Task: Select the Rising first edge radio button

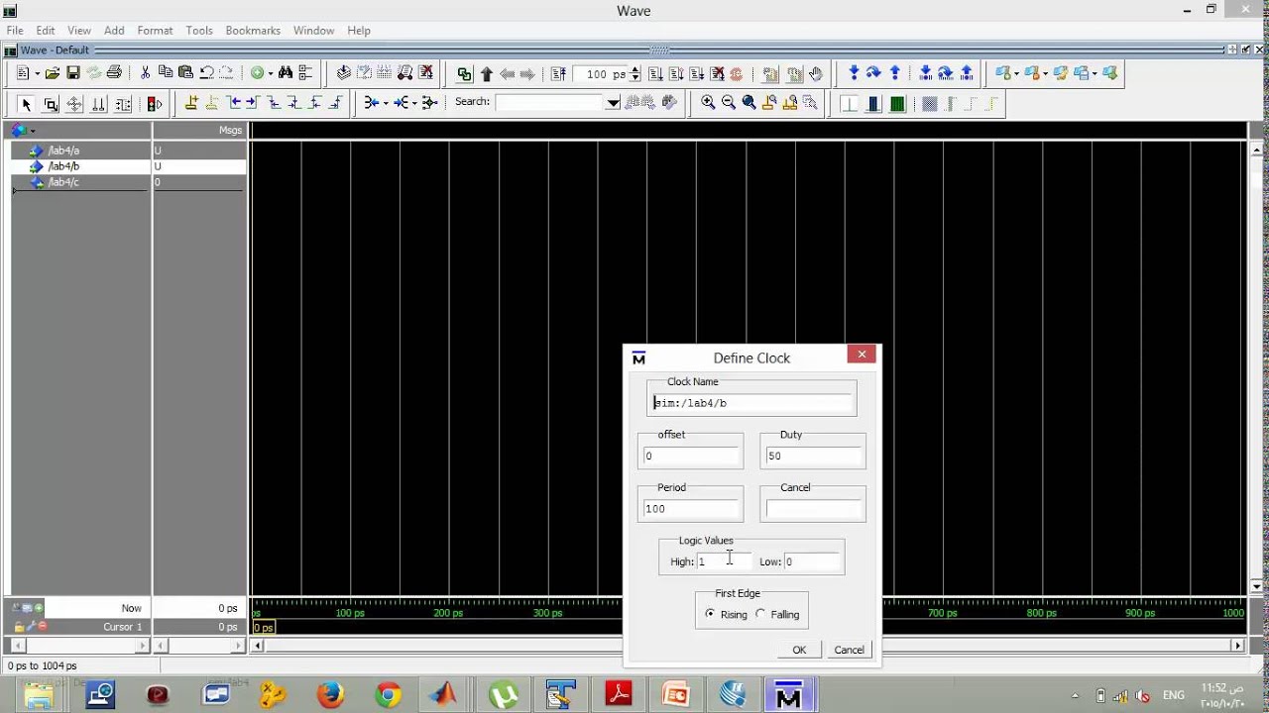Action: tap(710, 614)
